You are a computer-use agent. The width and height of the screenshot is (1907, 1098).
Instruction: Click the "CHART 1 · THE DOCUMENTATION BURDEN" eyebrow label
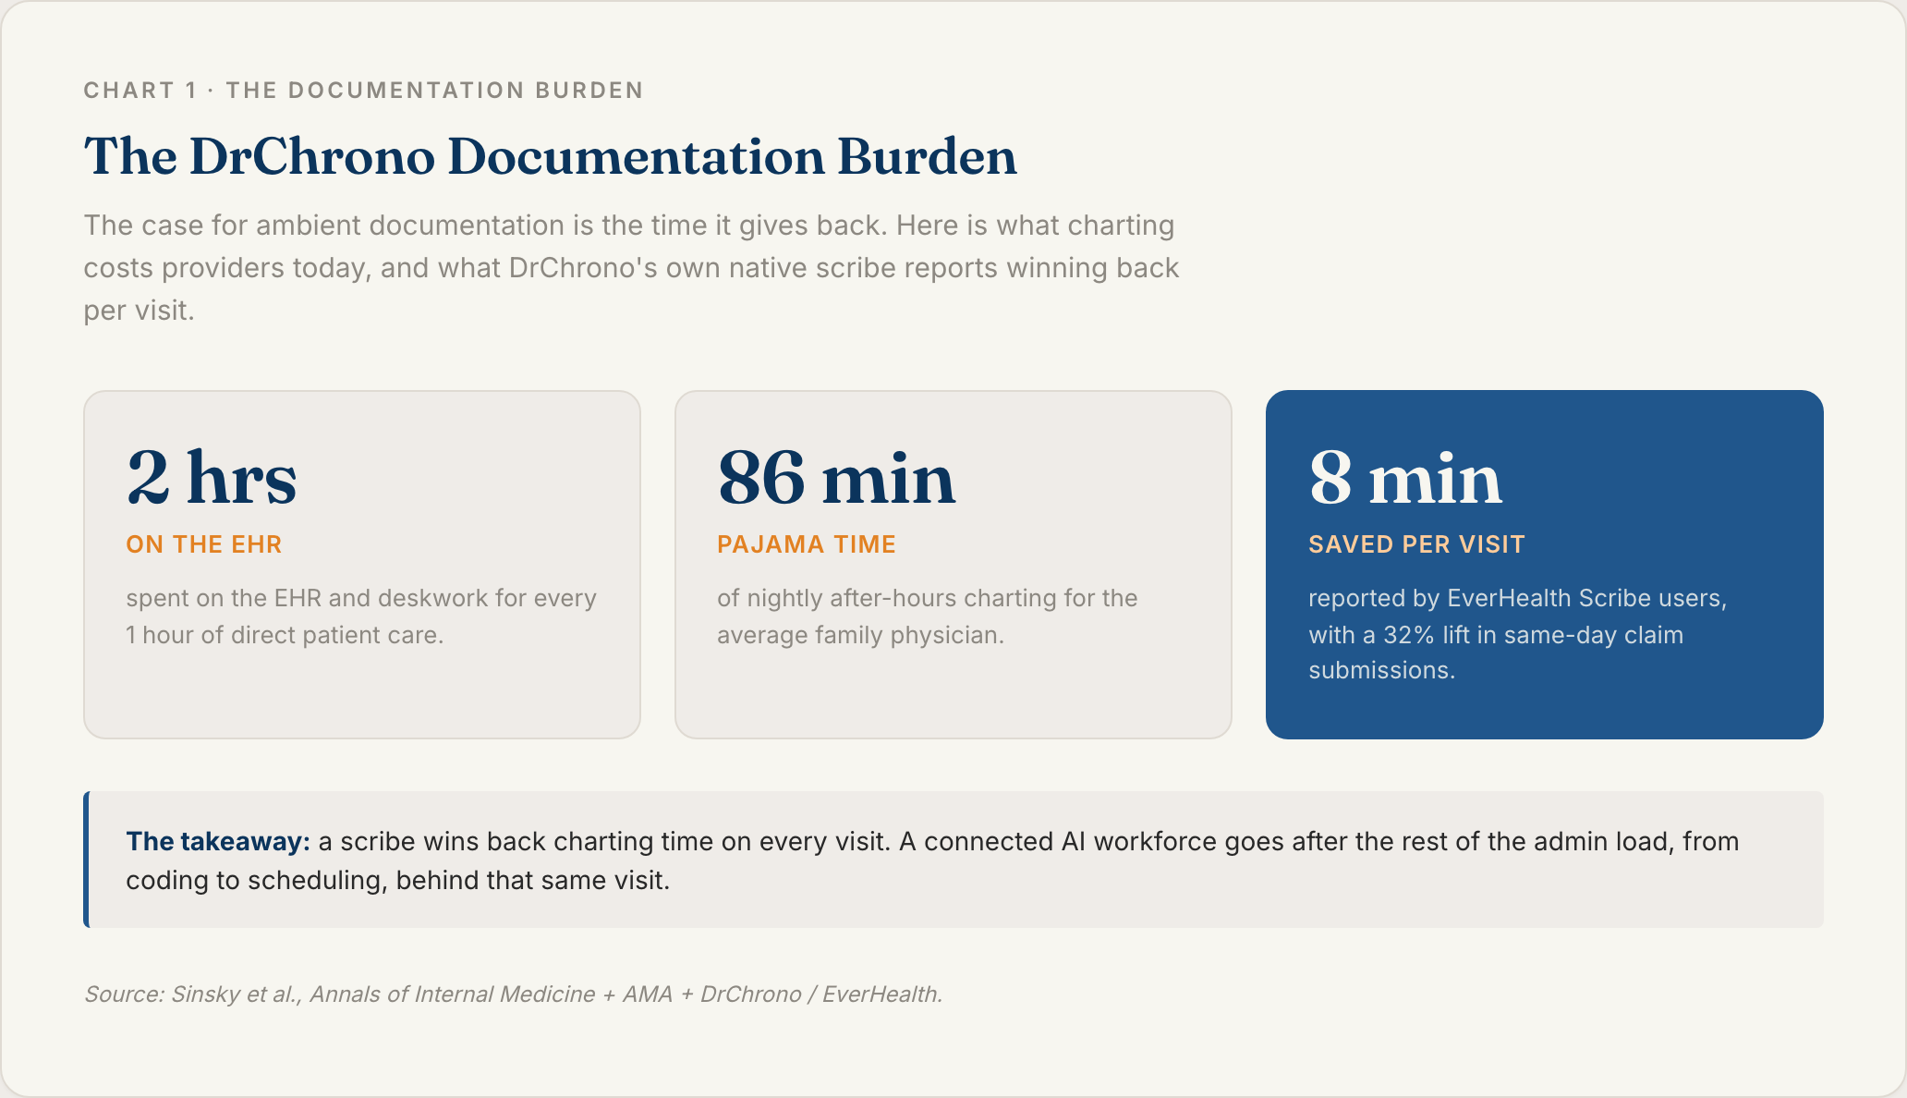click(363, 91)
